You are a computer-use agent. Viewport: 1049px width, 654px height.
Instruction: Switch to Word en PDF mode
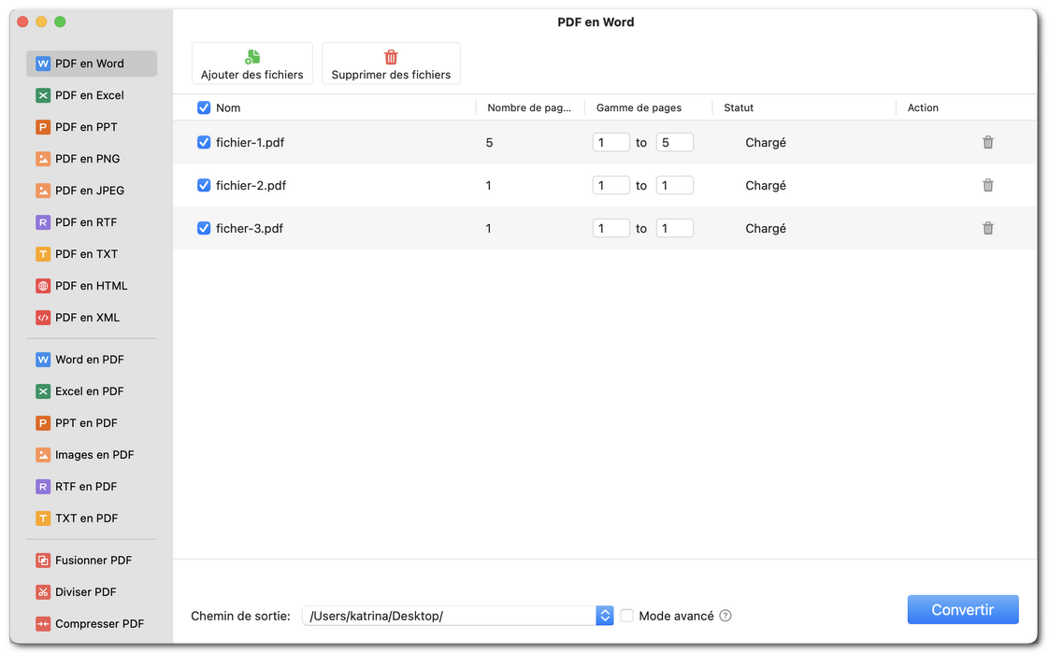42,359
